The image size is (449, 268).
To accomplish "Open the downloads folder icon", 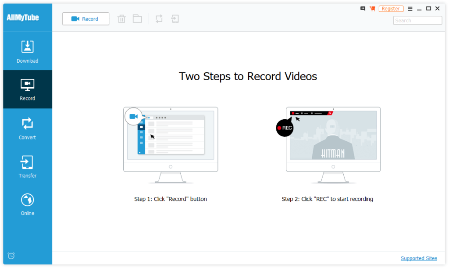I will 137,19.
